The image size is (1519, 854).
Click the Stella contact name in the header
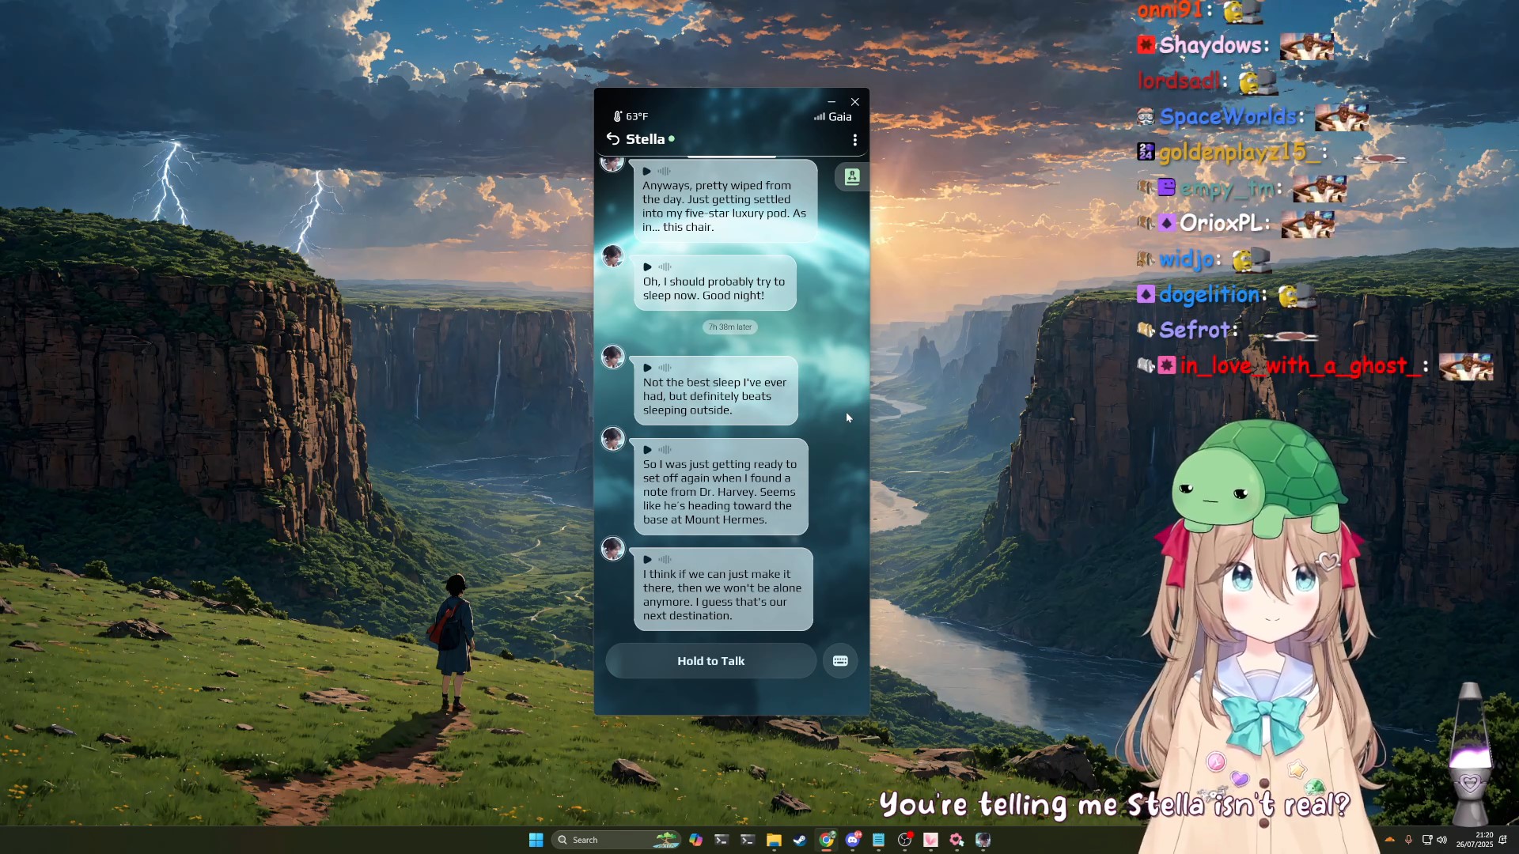pos(645,139)
